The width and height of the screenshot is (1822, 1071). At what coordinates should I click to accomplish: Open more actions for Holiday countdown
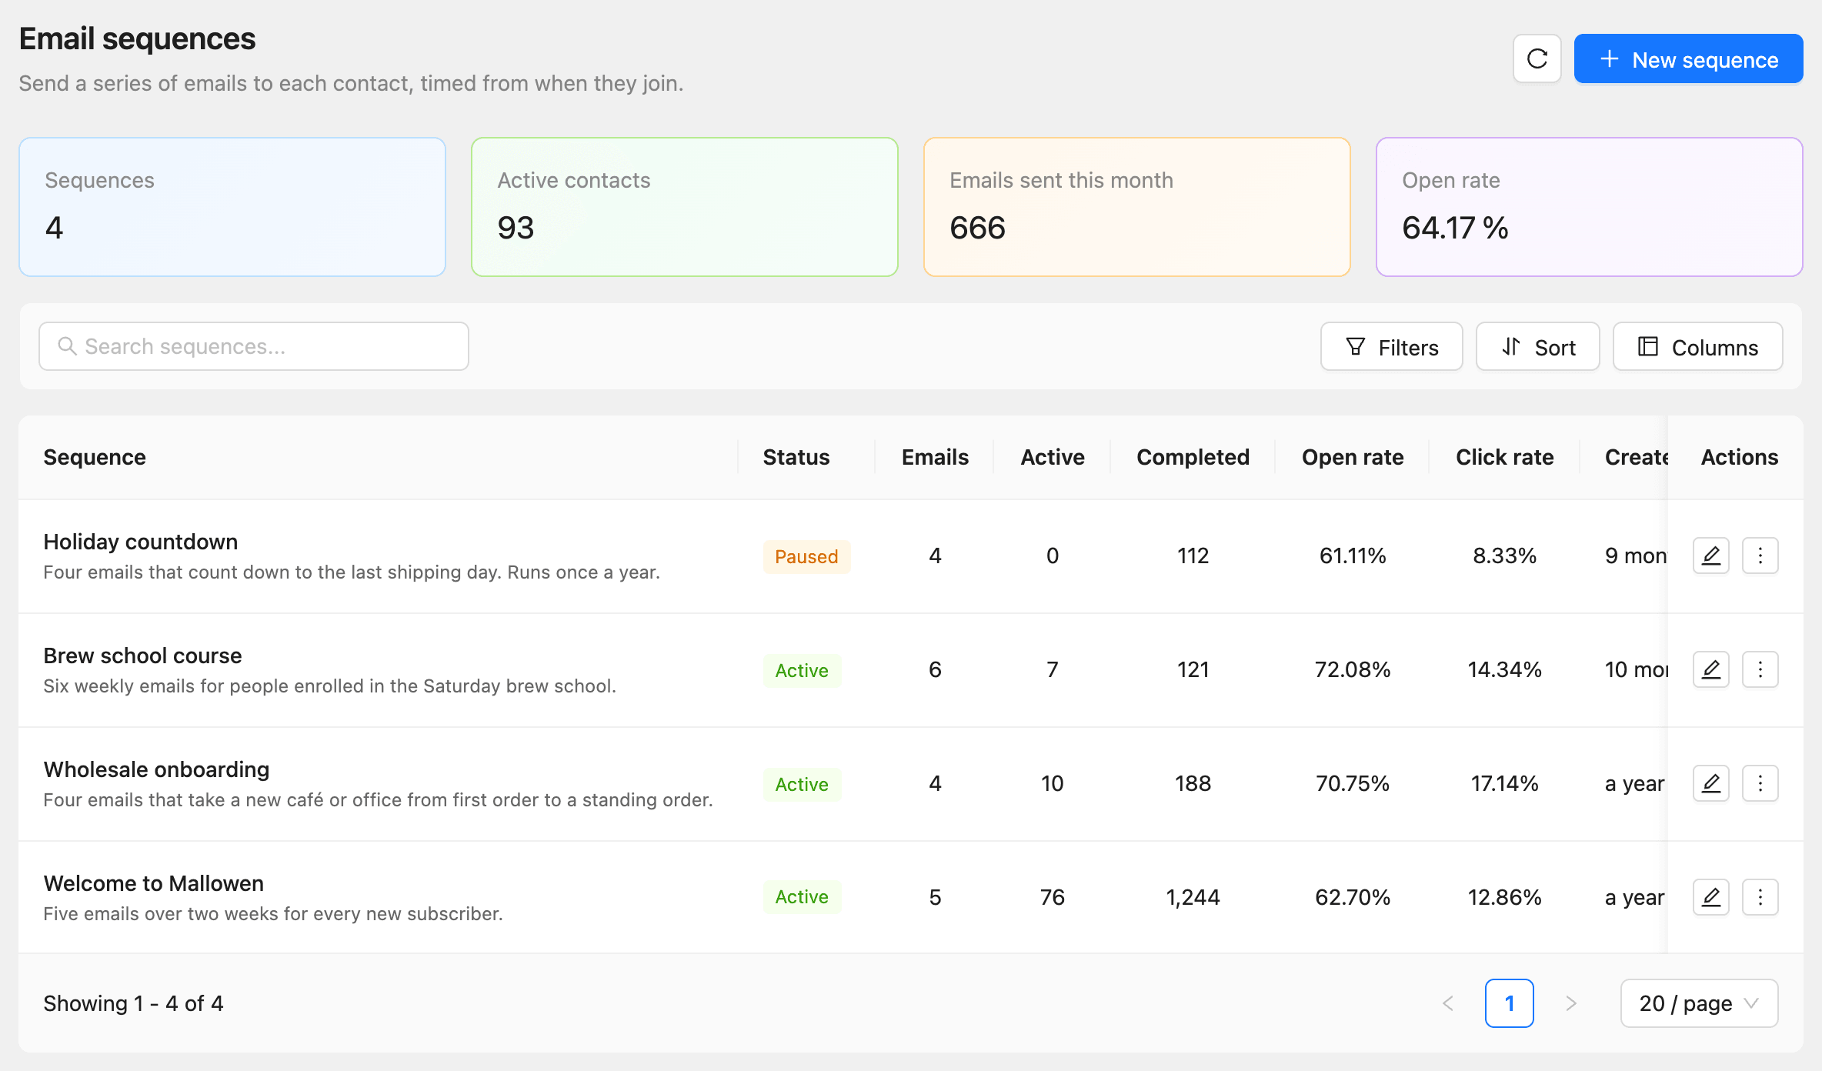[x=1760, y=556]
